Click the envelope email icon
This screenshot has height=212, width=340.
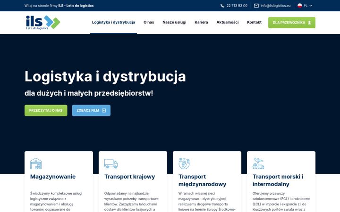pos(256,6)
